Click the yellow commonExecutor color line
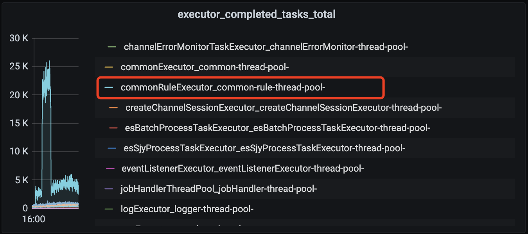The height and width of the screenshot is (234, 528). coord(109,67)
